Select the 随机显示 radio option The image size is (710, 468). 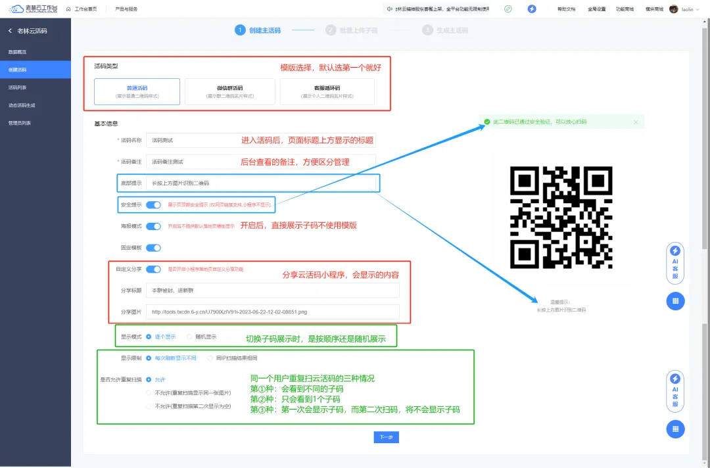click(189, 337)
